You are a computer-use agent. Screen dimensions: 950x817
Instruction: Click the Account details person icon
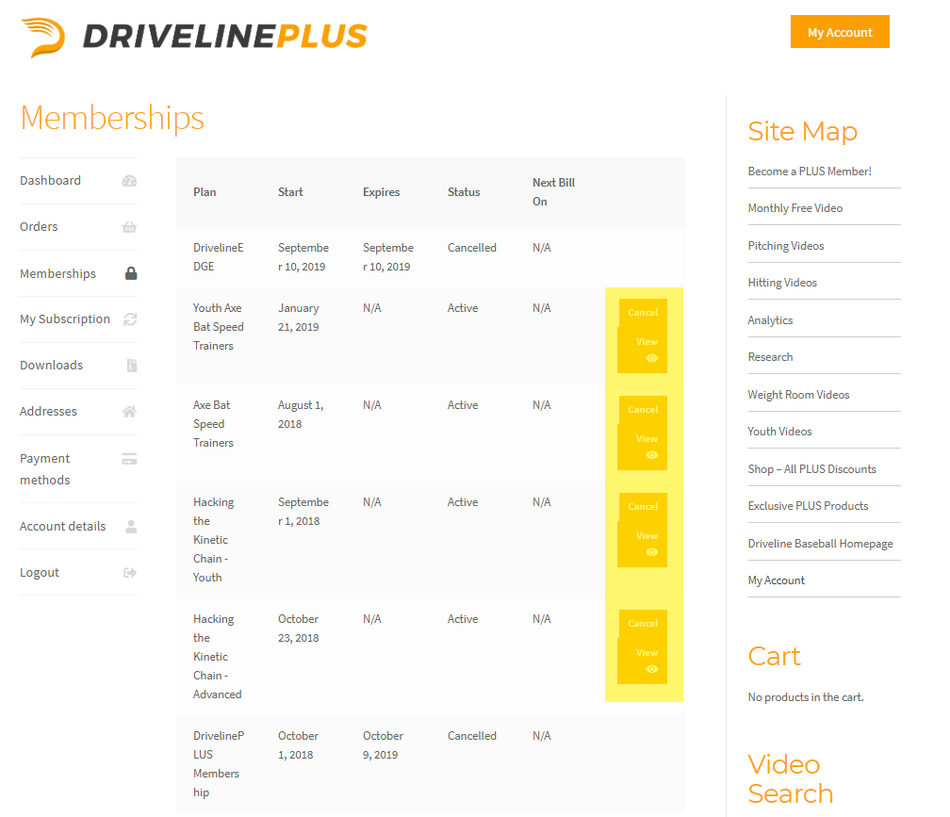click(131, 527)
